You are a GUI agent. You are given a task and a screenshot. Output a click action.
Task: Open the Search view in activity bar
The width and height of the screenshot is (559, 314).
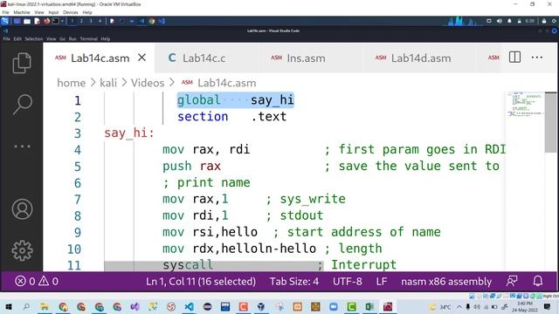tap(23, 105)
